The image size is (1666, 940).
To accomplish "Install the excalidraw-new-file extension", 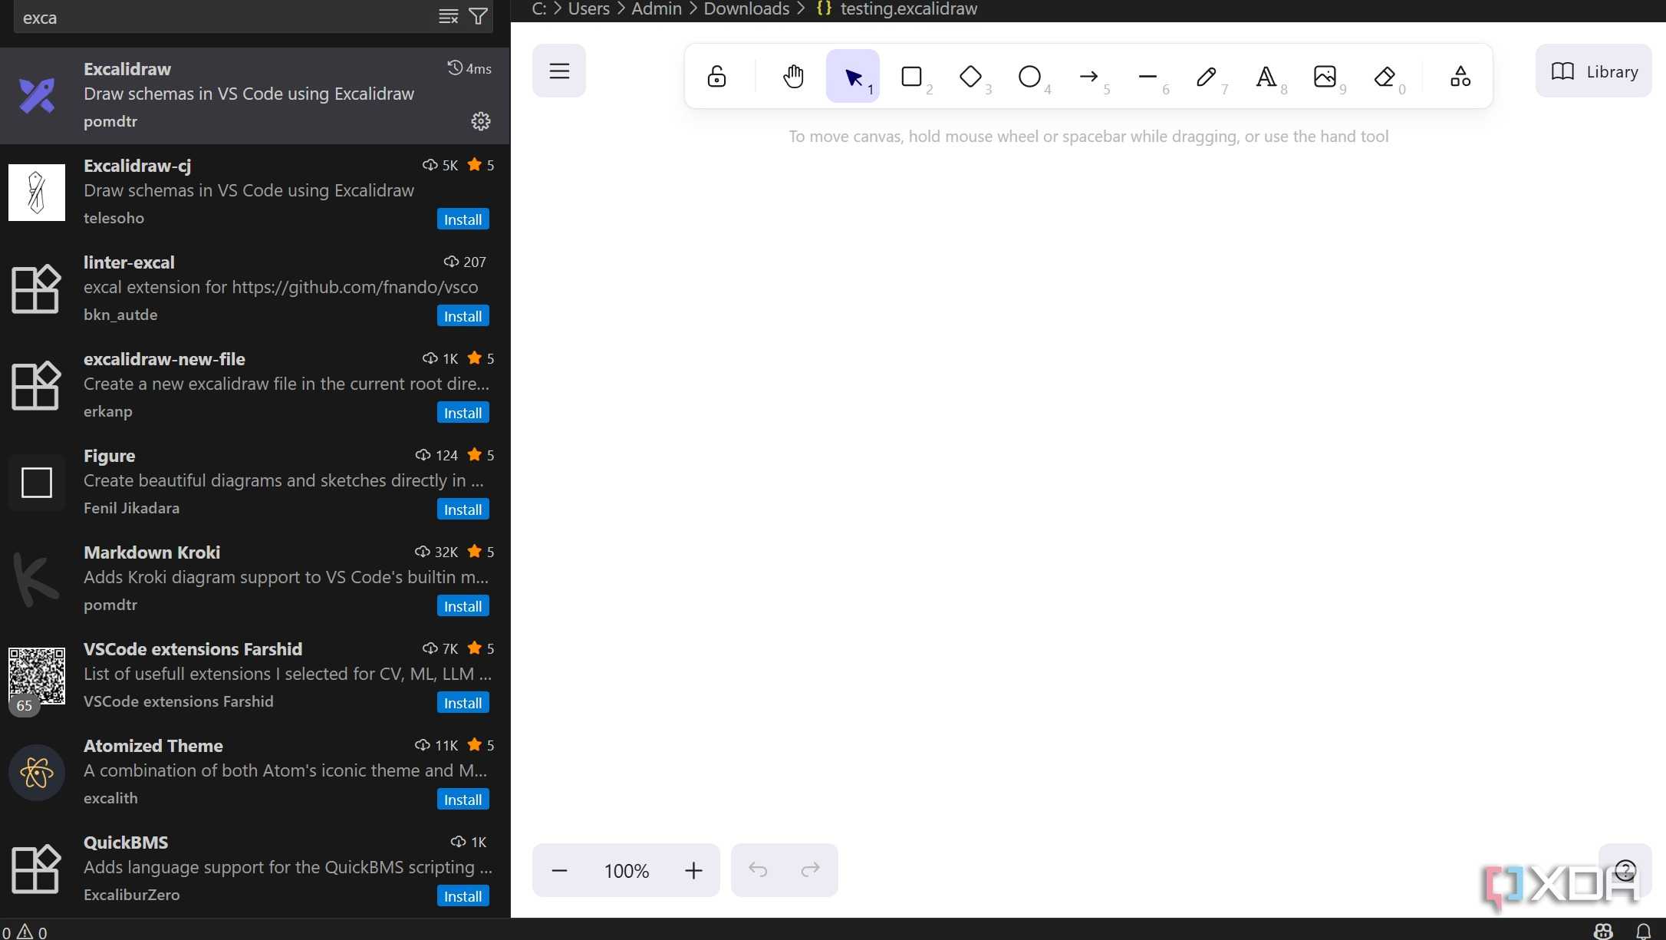I will 463,413.
